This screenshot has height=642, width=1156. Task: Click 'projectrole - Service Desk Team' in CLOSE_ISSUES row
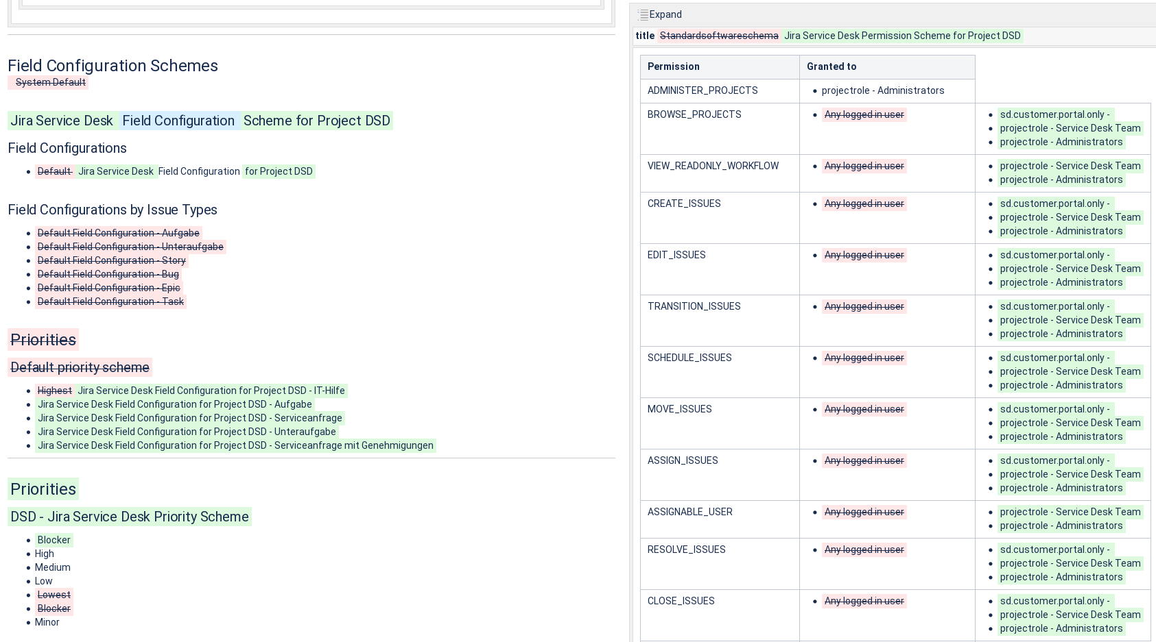[x=1070, y=615]
